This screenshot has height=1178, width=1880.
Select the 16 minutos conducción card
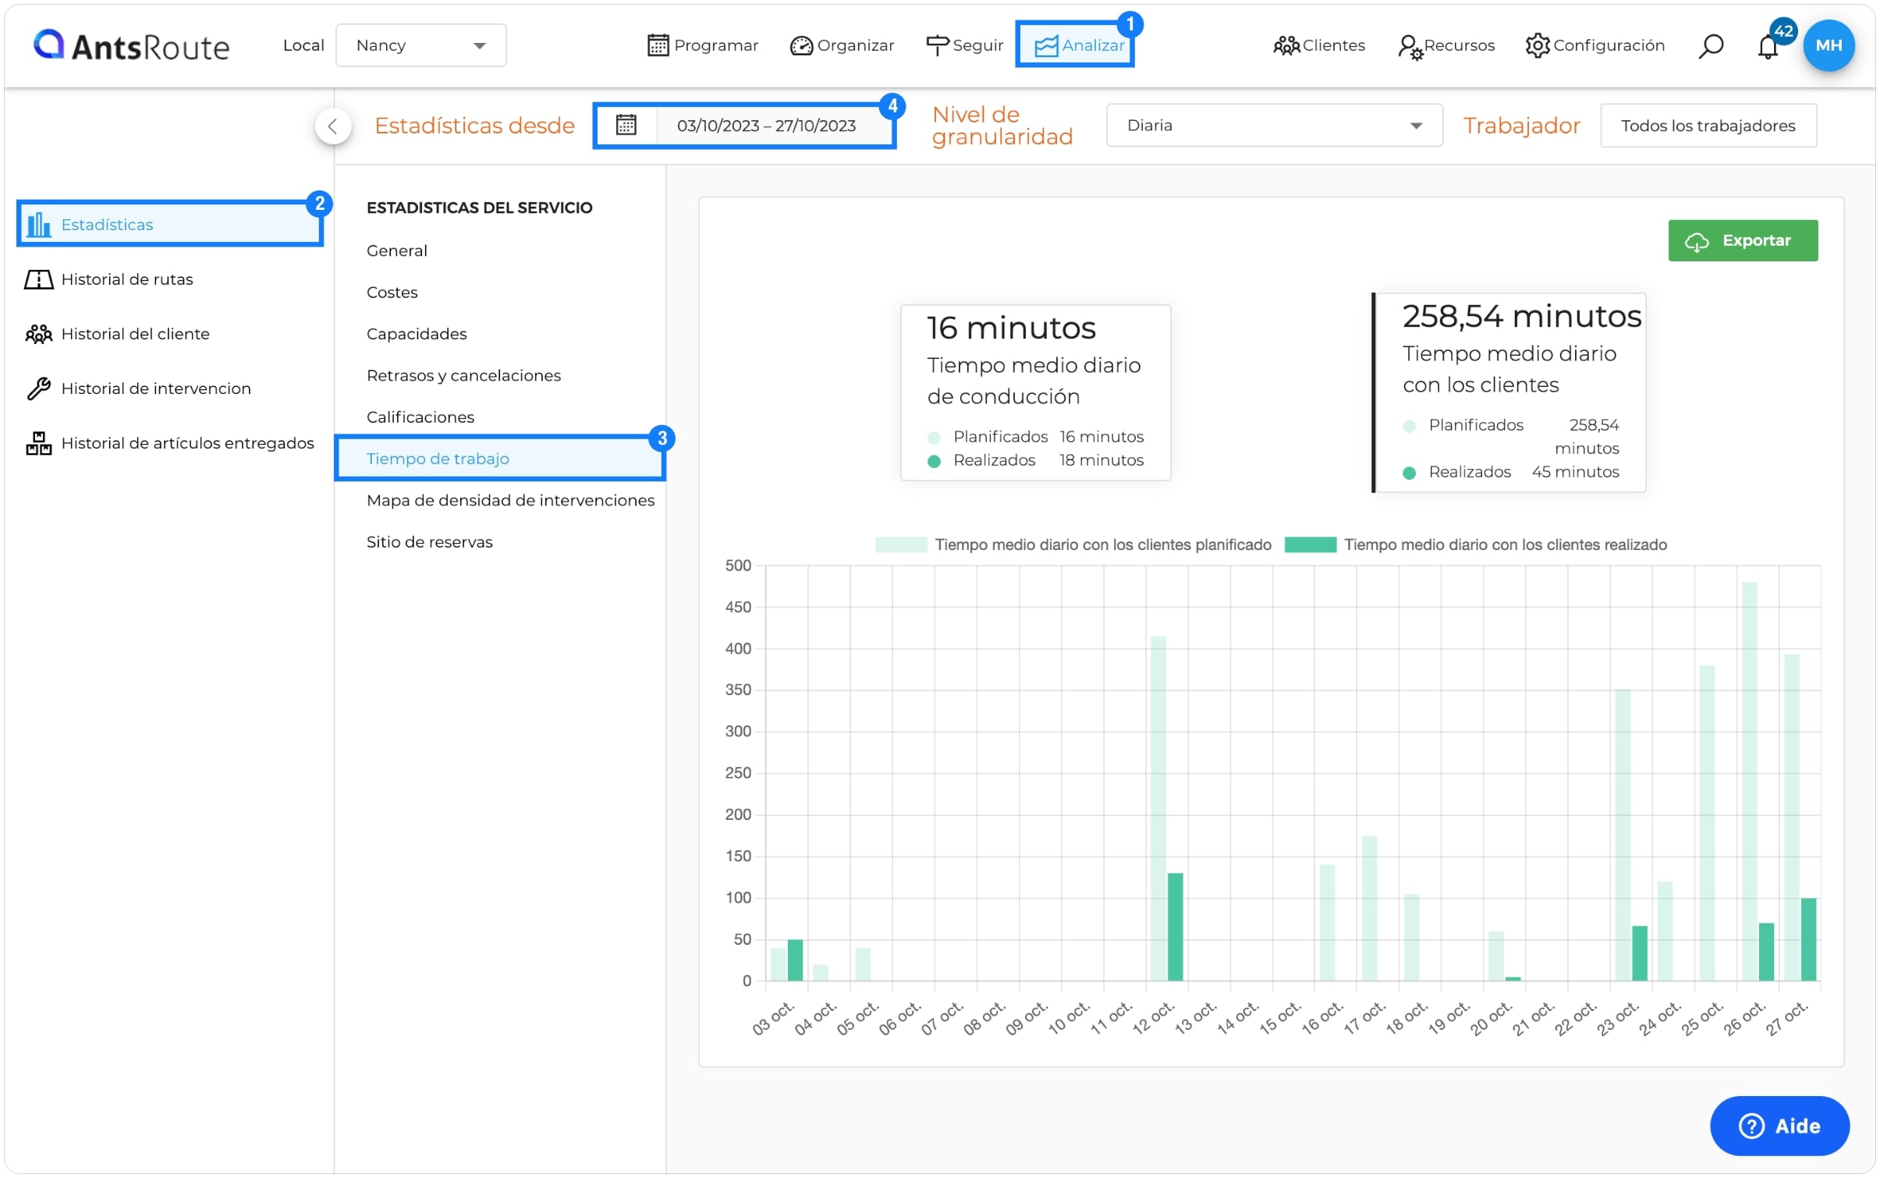(1034, 392)
